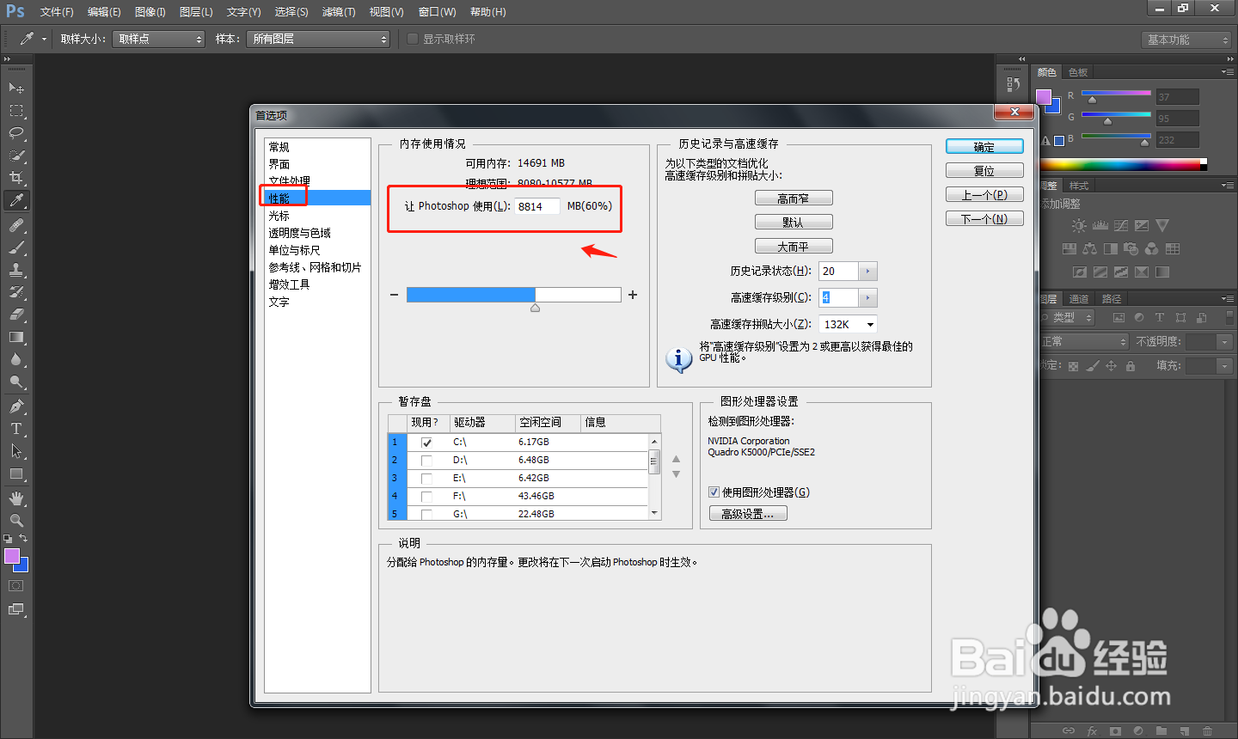
Task: Select the Horizontal Type tool
Action: click(16, 429)
